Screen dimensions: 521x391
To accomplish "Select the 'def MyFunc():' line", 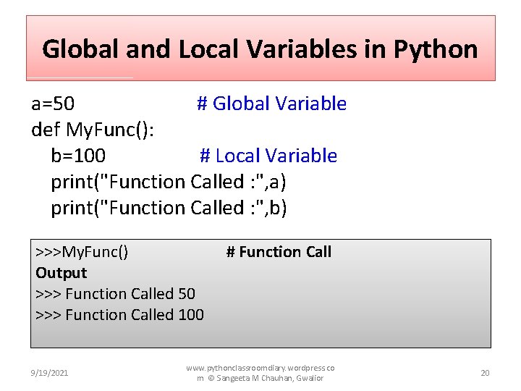I will coord(93,130).
